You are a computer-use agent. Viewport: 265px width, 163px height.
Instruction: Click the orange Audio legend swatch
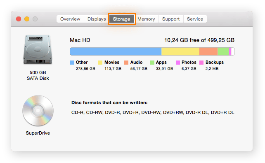pos(126,63)
